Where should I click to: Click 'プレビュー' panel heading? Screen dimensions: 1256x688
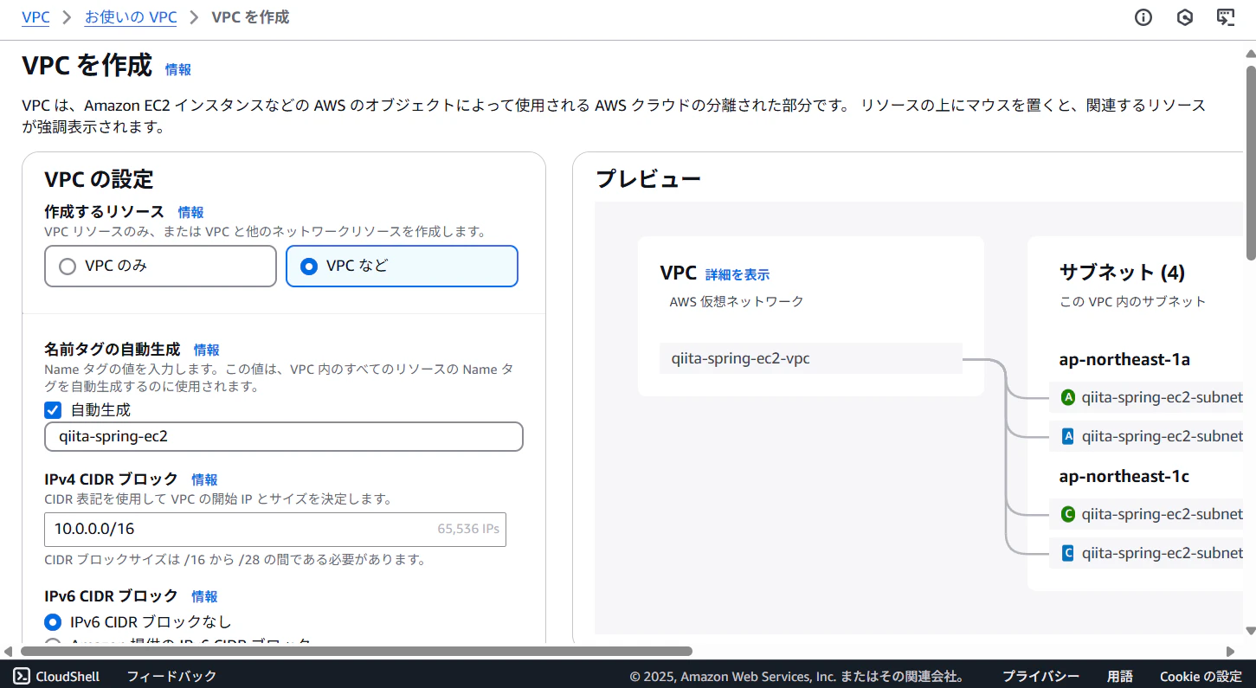pos(648,179)
